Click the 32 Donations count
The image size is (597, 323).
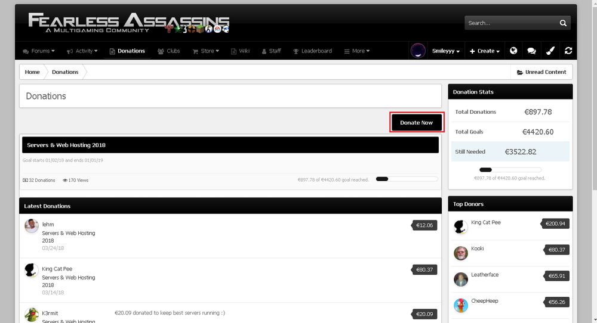(x=39, y=180)
